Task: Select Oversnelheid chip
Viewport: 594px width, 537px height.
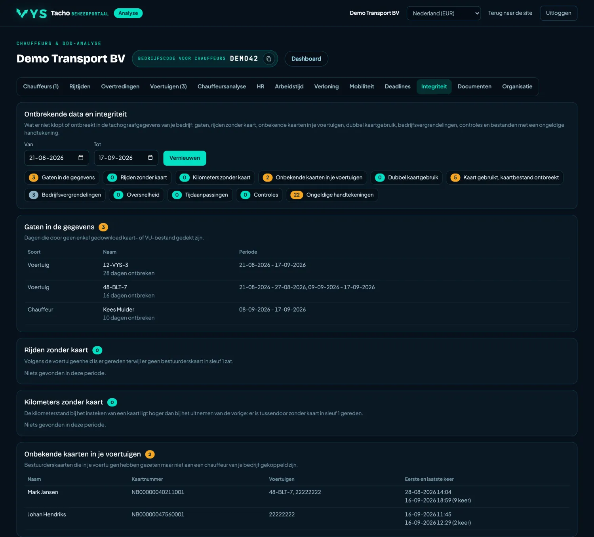Action: pyautogui.click(x=136, y=195)
